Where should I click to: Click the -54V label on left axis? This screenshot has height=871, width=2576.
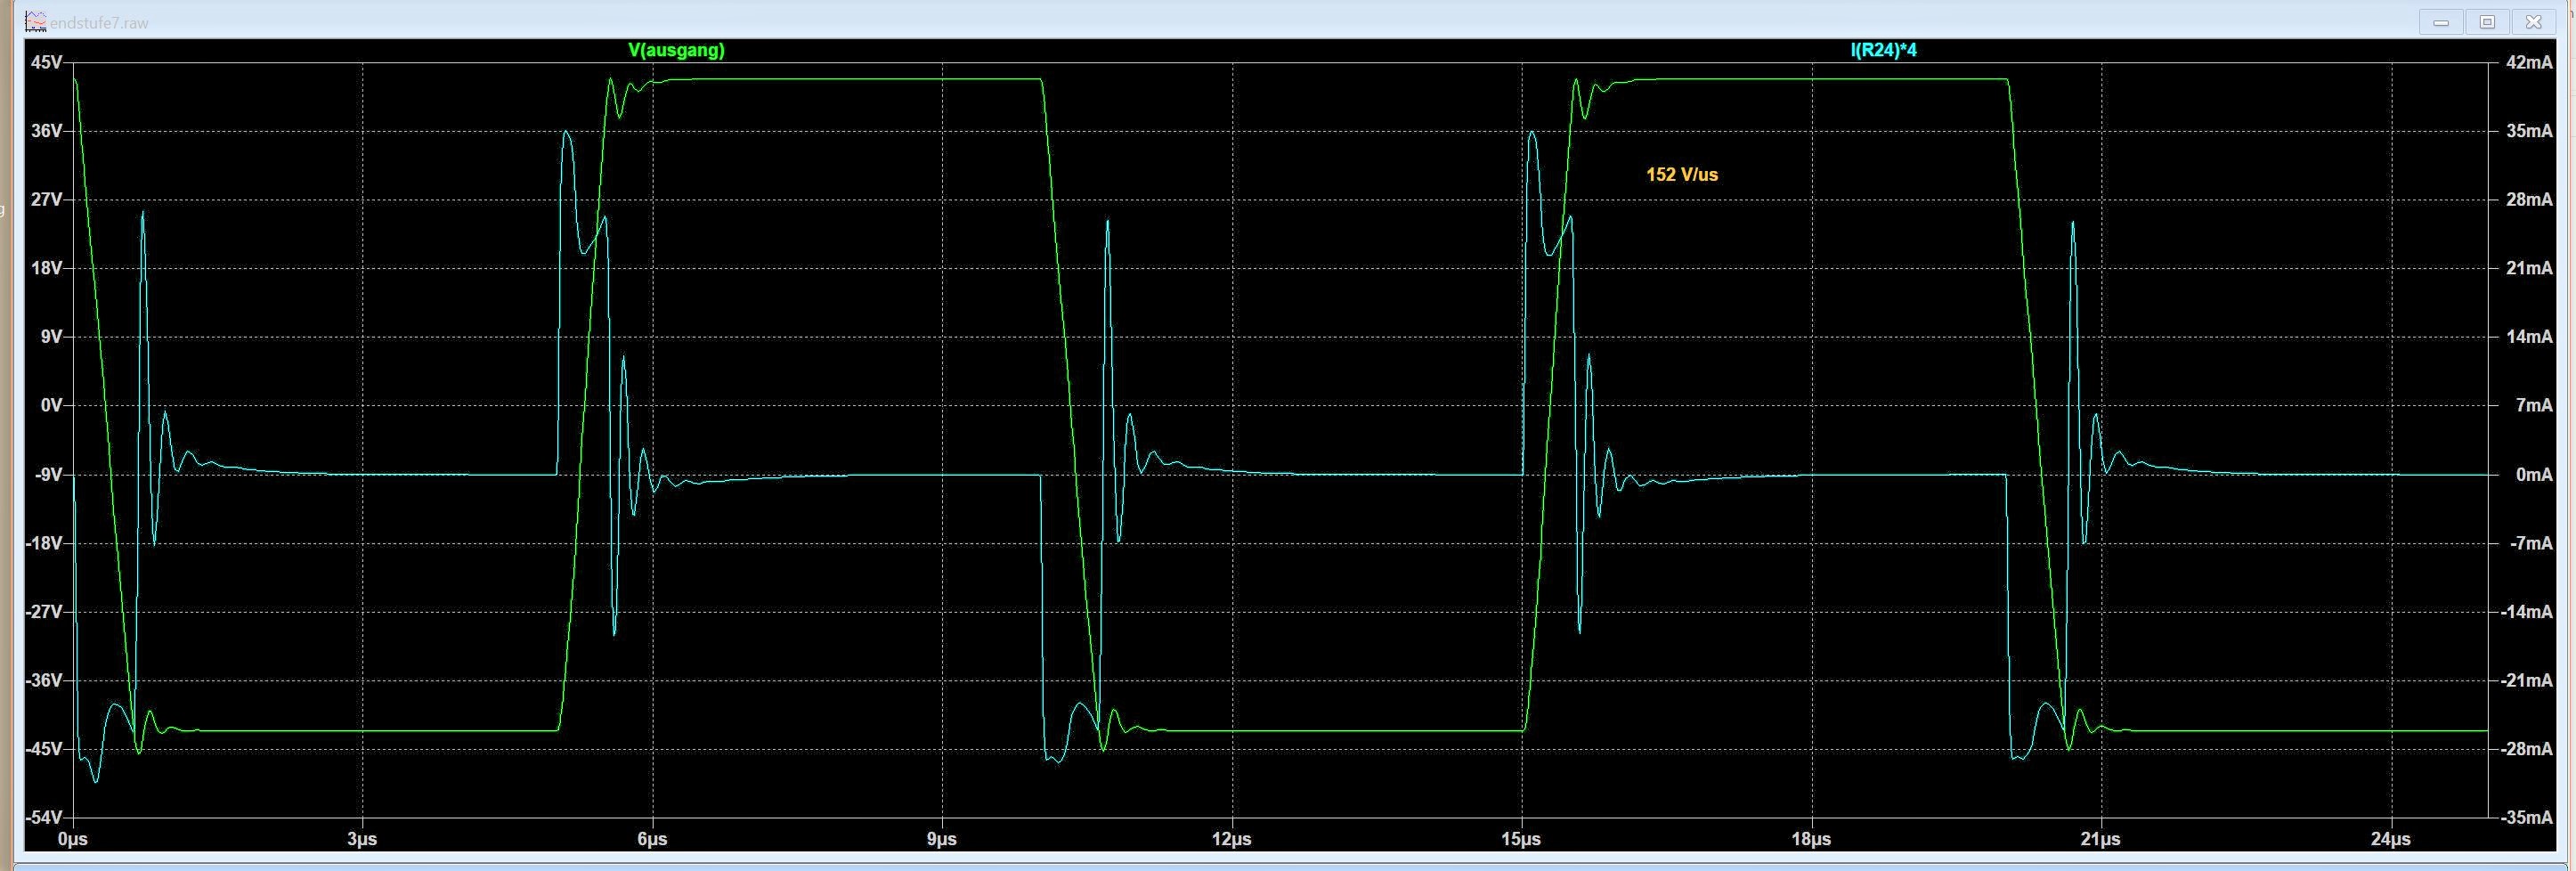point(44,817)
